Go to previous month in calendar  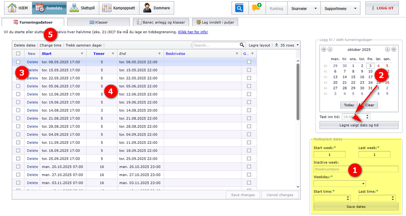click(330, 49)
